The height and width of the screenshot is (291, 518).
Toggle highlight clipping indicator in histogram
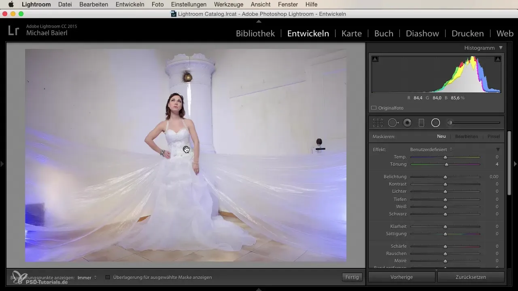pyautogui.click(x=498, y=59)
